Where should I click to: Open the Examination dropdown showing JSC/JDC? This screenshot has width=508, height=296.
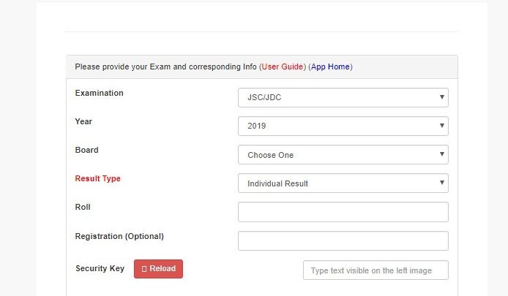click(343, 97)
